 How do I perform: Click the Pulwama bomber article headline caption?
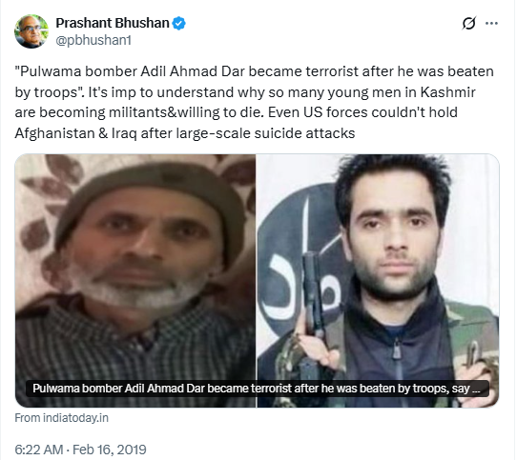pos(257,389)
